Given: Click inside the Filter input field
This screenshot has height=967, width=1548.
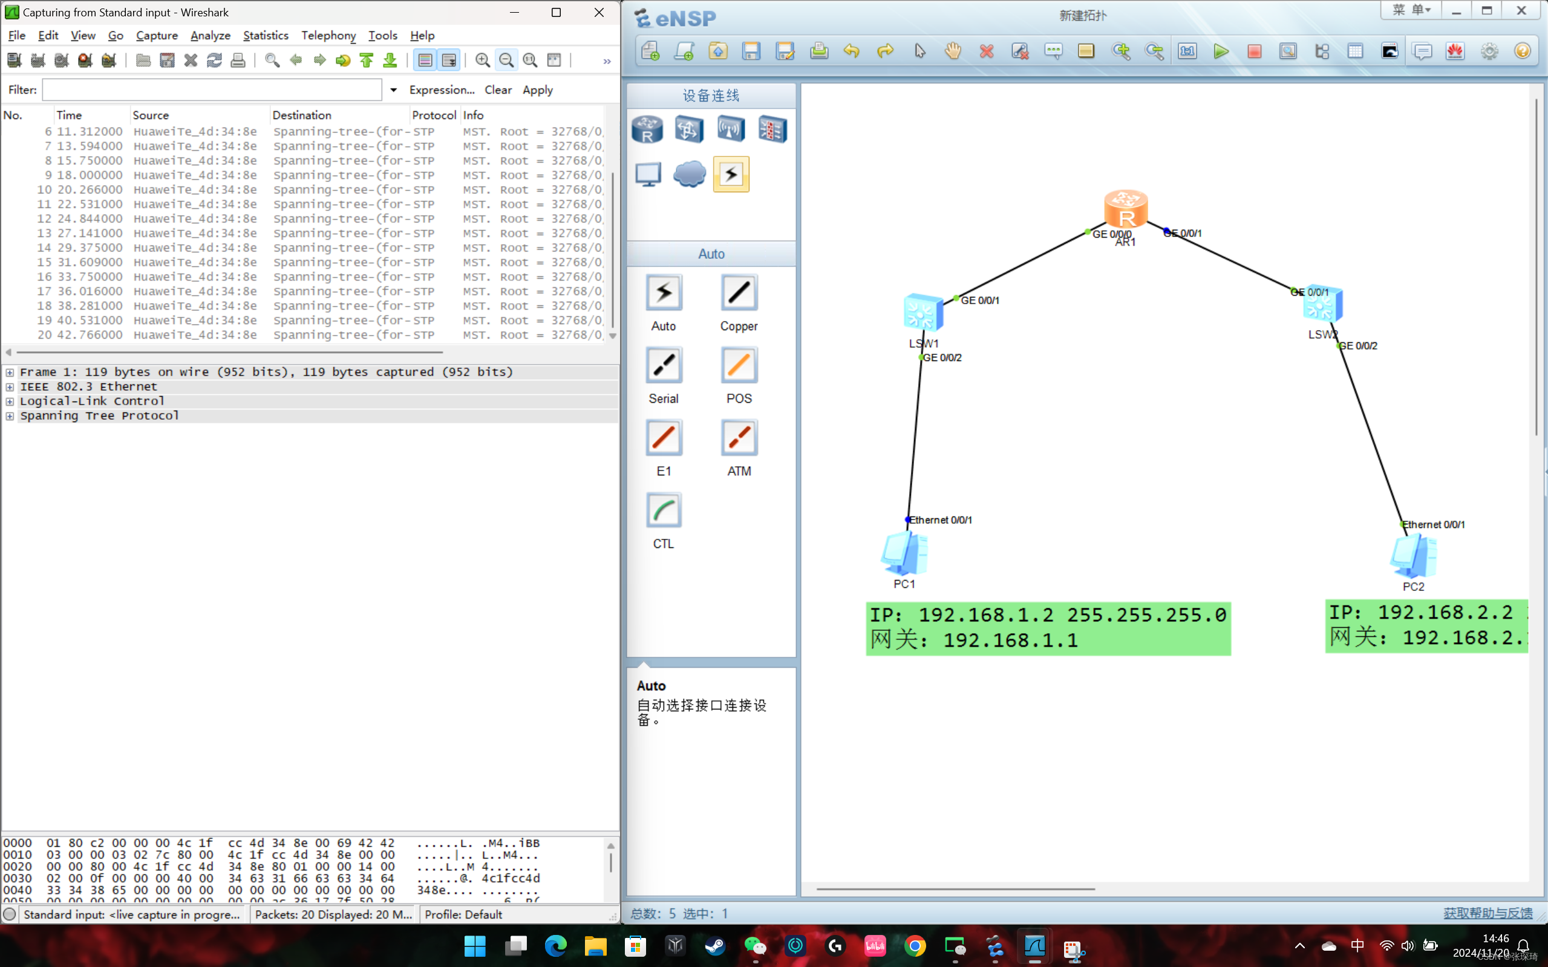Looking at the screenshot, I should [x=211, y=90].
